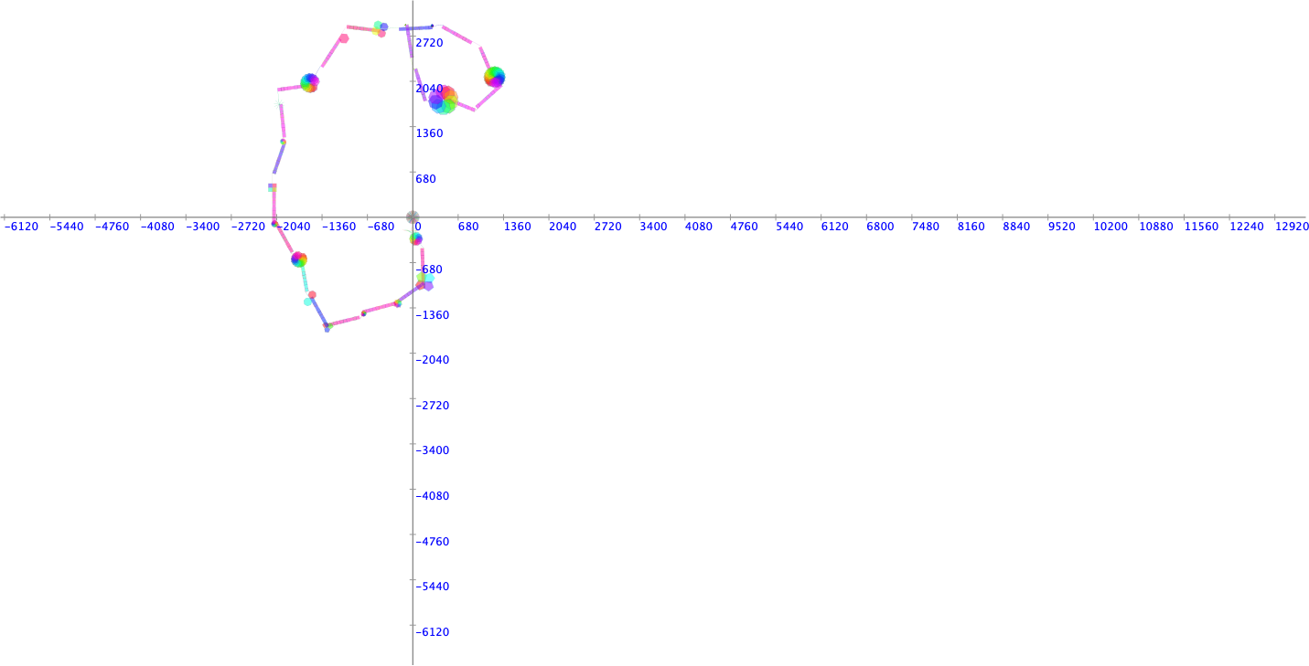Click the -3400 label on the vertical axis
The height and width of the screenshot is (666, 1309).
[435, 450]
